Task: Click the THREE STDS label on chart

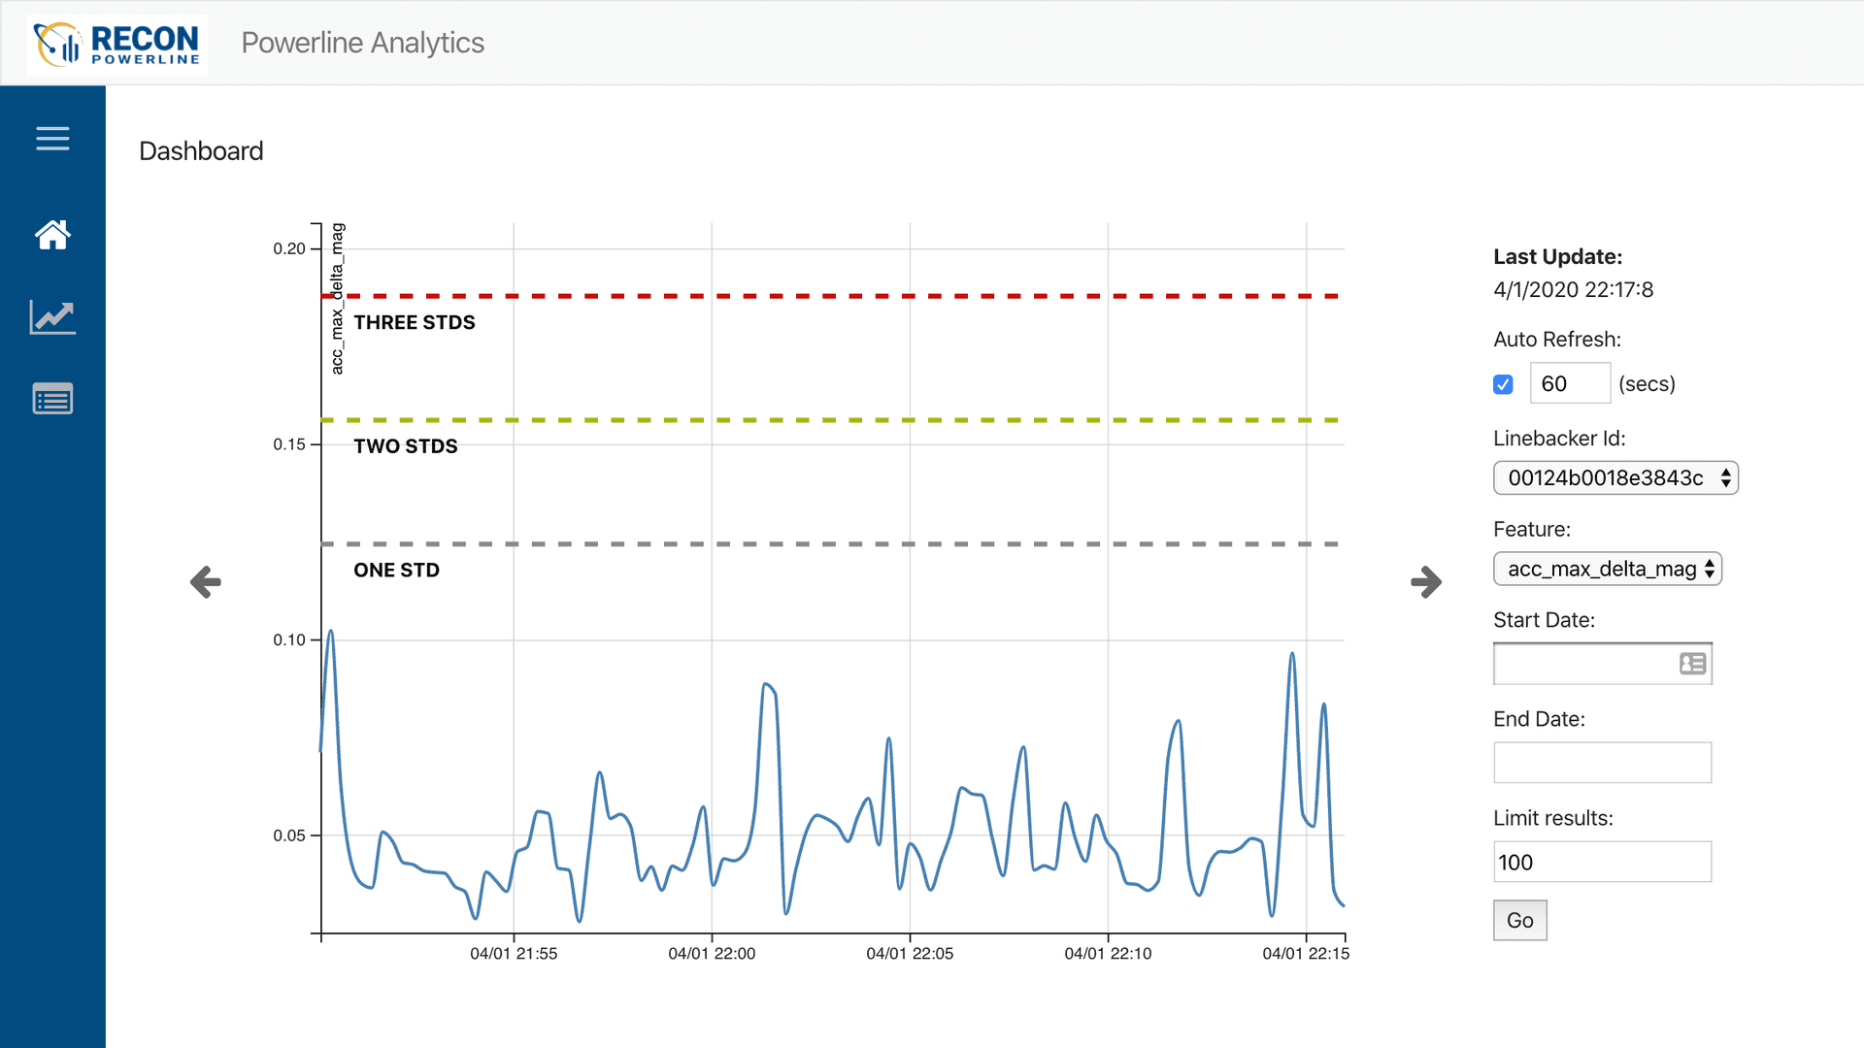Action: click(x=415, y=322)
